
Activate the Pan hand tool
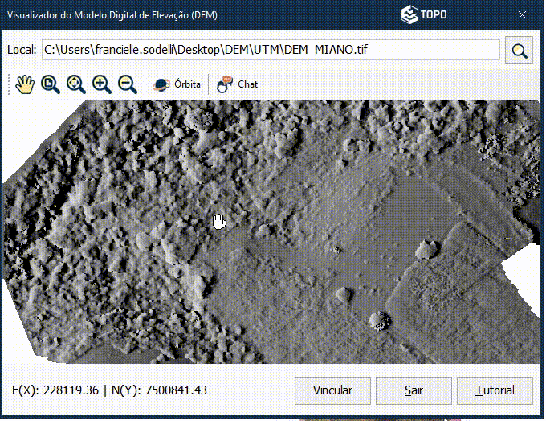25,84
